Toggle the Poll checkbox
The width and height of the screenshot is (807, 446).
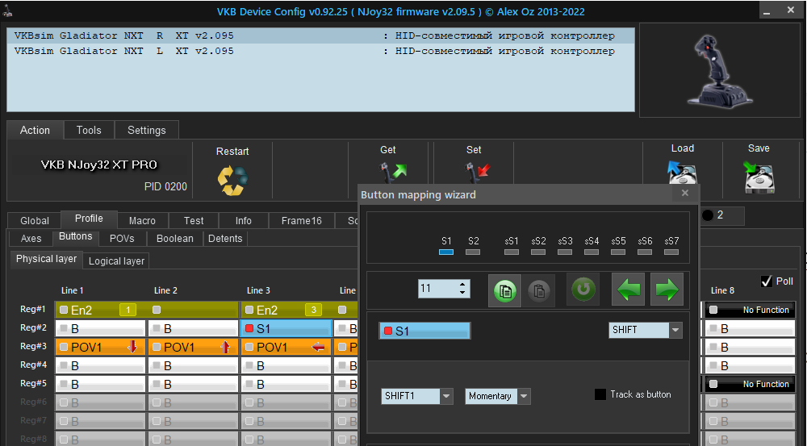[767, 281]
